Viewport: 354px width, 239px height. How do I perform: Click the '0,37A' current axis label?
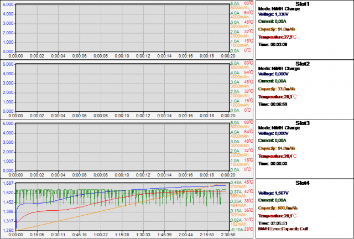(x=236, y=192)
